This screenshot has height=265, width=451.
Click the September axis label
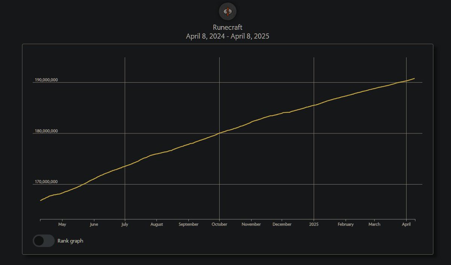click(189, 224)
